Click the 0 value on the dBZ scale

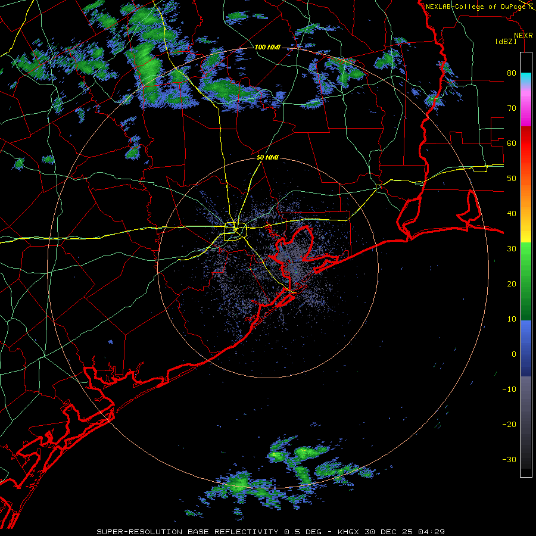[514, 354]
